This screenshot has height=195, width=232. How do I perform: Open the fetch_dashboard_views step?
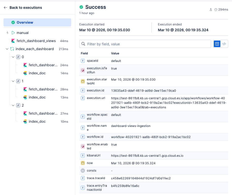(36, 41)
